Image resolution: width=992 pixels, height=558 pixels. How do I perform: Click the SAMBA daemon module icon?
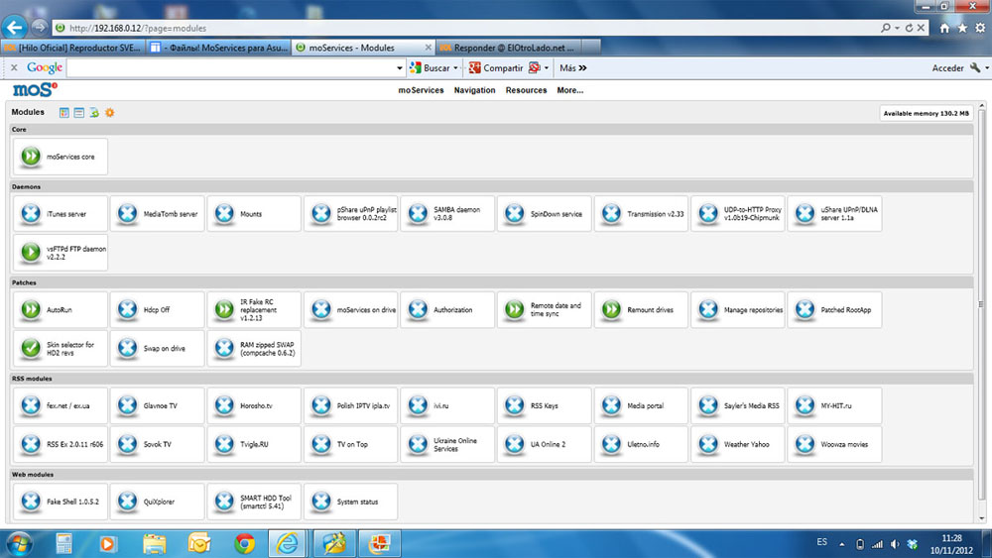pyautogui.click(x=418, y=214)
